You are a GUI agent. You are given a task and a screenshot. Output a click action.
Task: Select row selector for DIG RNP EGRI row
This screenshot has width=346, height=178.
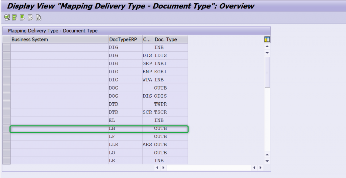(6, 72)
